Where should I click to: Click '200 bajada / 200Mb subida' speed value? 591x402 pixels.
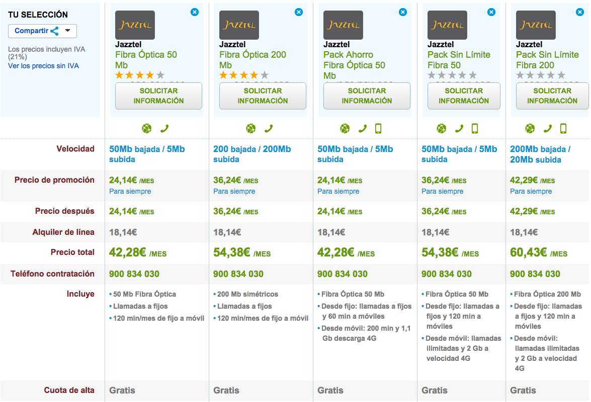[252, 154]
